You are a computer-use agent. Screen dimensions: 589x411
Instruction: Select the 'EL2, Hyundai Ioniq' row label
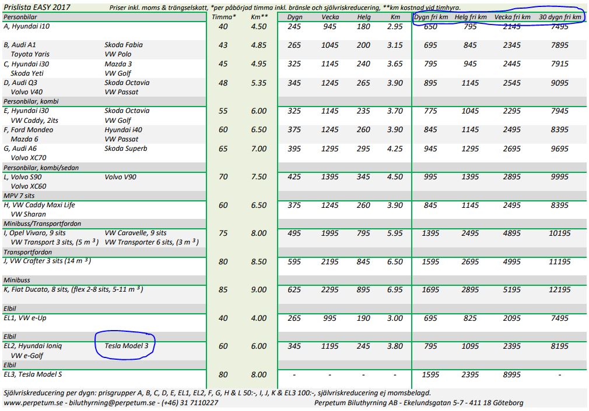pyautogui.click(x=33, y=346)
